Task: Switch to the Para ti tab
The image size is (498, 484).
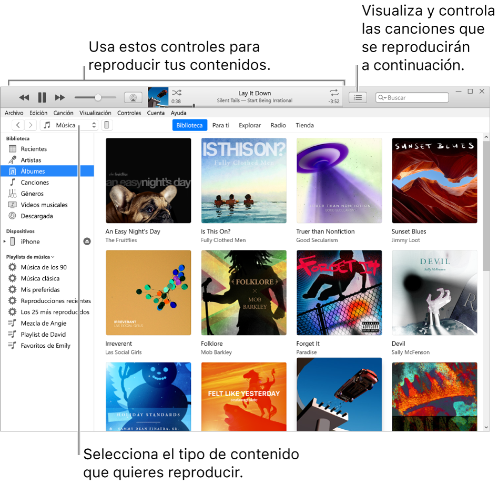Action: [221, 125]
